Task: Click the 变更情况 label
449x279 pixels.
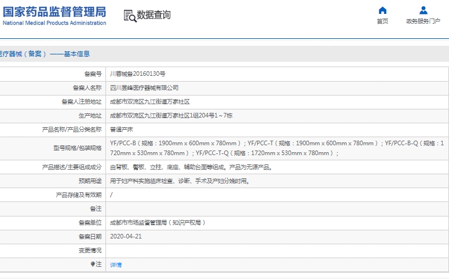Action: click(90, 251)
